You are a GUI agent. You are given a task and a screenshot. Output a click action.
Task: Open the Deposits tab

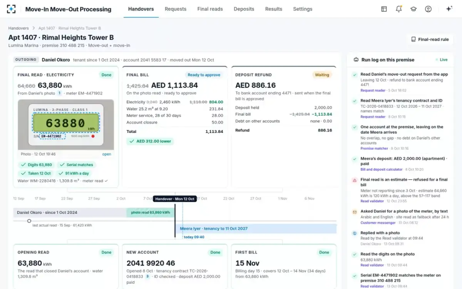tap(244, 9)
